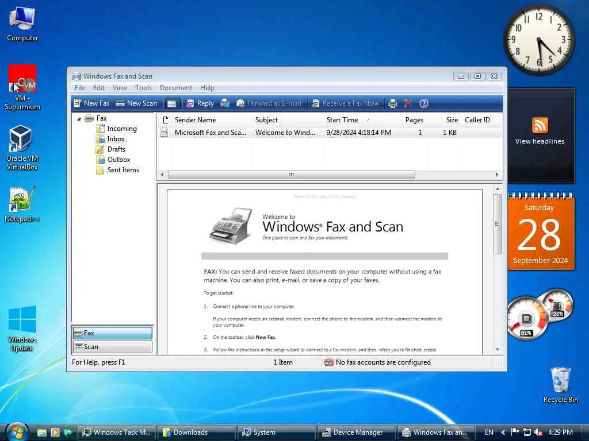The height and width of the screenshot is (441, 589).
Task: Collapse the Fax tree node arrow
Action: click(x=79, y=119)
